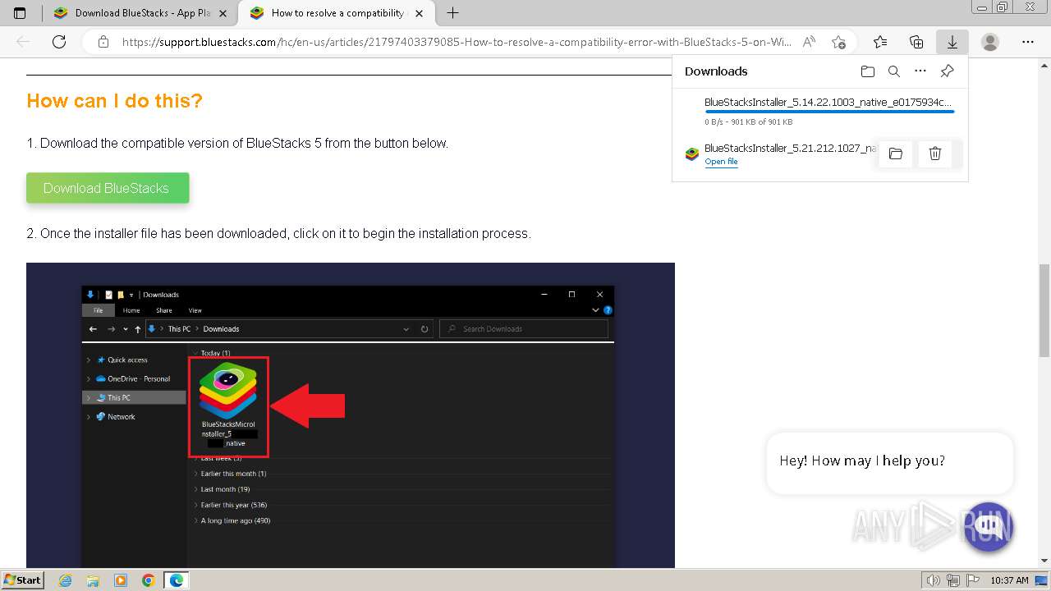Click How can I do this? heading
The height and width of the screenshot is (591, 1051).
[x=114, y=101]
